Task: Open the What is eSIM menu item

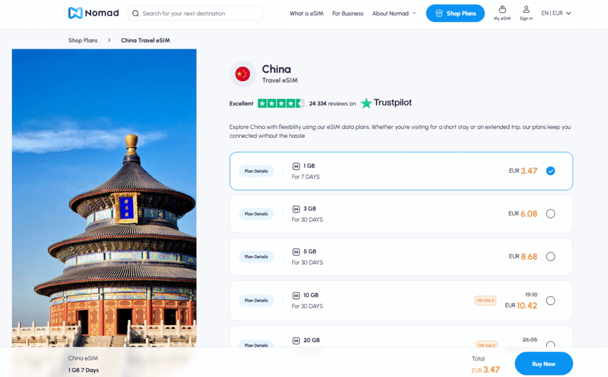Action: pyautogui.click(x=306, y=12)
